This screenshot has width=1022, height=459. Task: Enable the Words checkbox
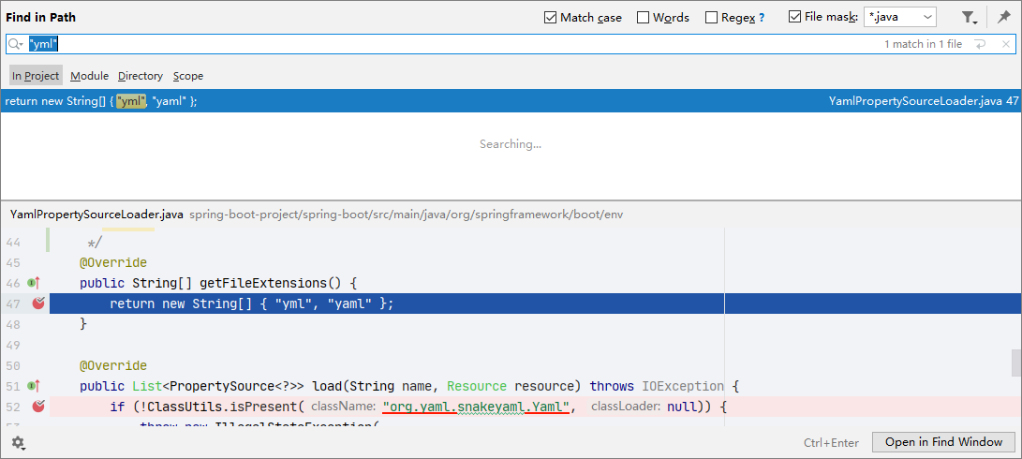coord(643,18)
